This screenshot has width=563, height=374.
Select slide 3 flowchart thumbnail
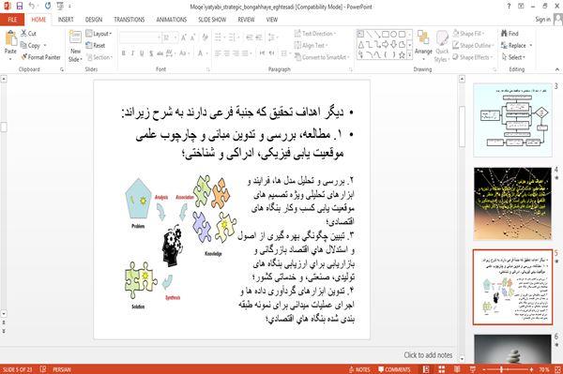(x=512, y=120)
